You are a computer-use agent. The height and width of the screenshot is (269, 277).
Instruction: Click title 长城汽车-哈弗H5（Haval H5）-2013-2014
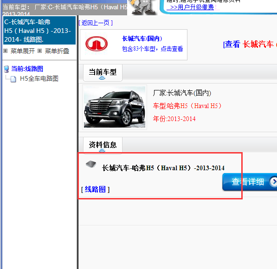pos(163,168)
